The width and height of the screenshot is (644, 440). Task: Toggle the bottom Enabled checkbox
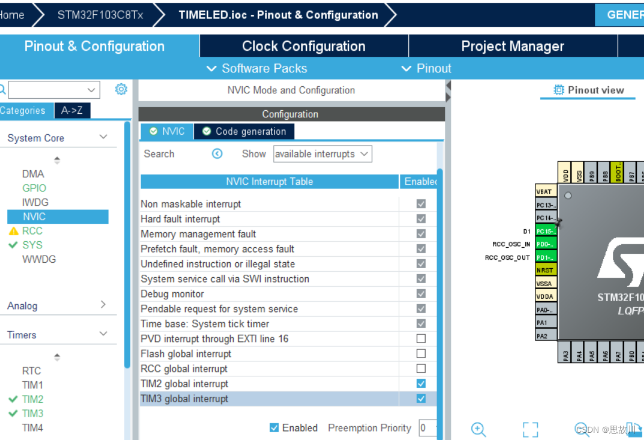coord(274,427)
